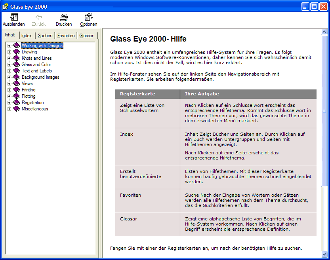
Task: Click the book icon beside Printing
Action: [17, 90]
